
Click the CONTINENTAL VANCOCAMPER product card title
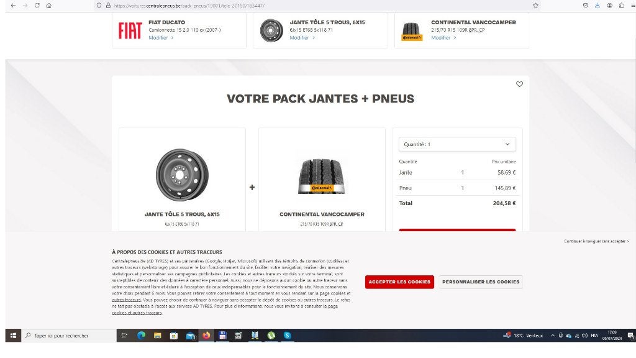pos(322,214)
